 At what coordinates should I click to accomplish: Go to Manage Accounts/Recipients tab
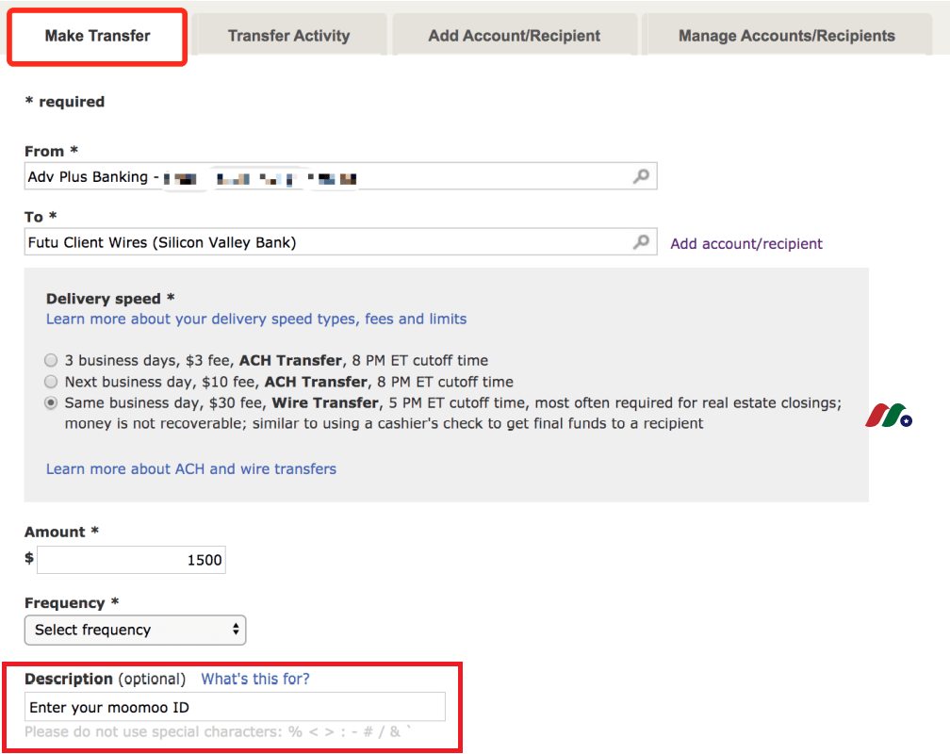pos(786,36)
